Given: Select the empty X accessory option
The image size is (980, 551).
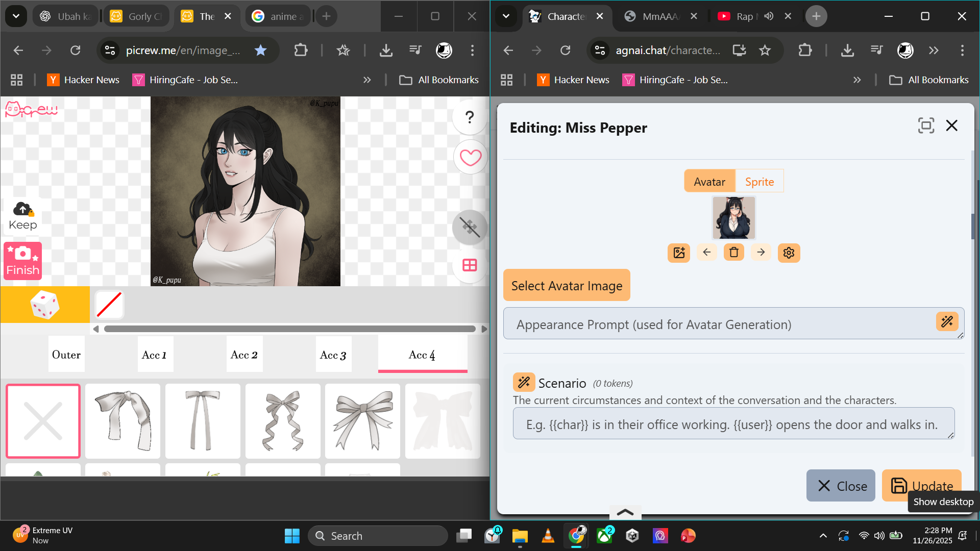Looking at the screenshot, I should pos(43,421).
